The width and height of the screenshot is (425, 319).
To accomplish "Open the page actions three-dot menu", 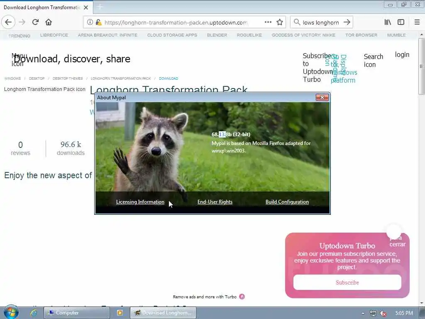I will click(x=268, y=22).
